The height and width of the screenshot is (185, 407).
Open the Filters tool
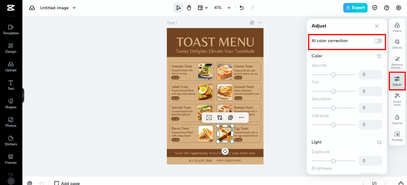(x=397, y=27)
